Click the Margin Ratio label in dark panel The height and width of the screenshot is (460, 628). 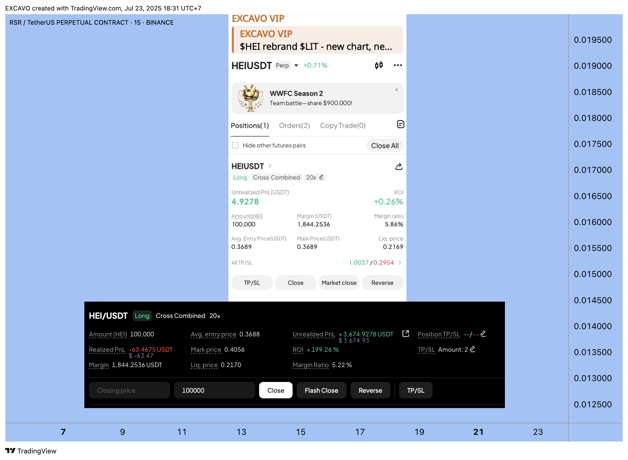coord(311,365)
